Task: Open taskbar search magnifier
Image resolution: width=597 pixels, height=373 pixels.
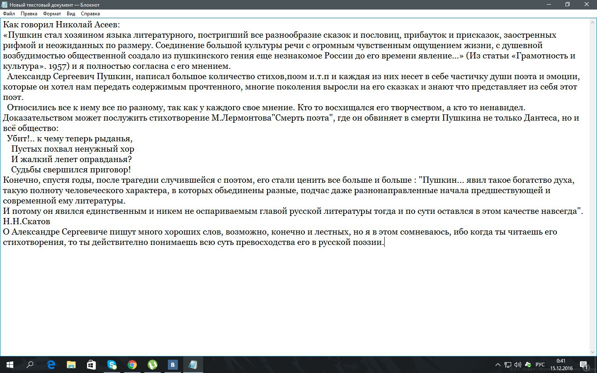Action: point(30,365)
